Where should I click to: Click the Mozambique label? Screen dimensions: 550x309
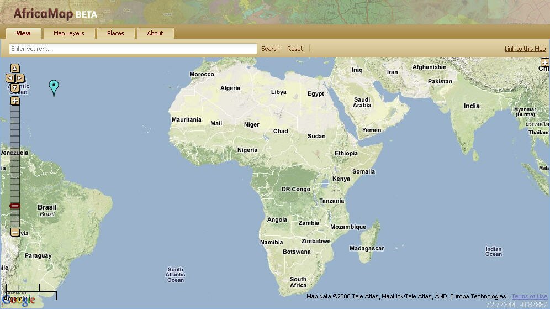pos(348,227)
